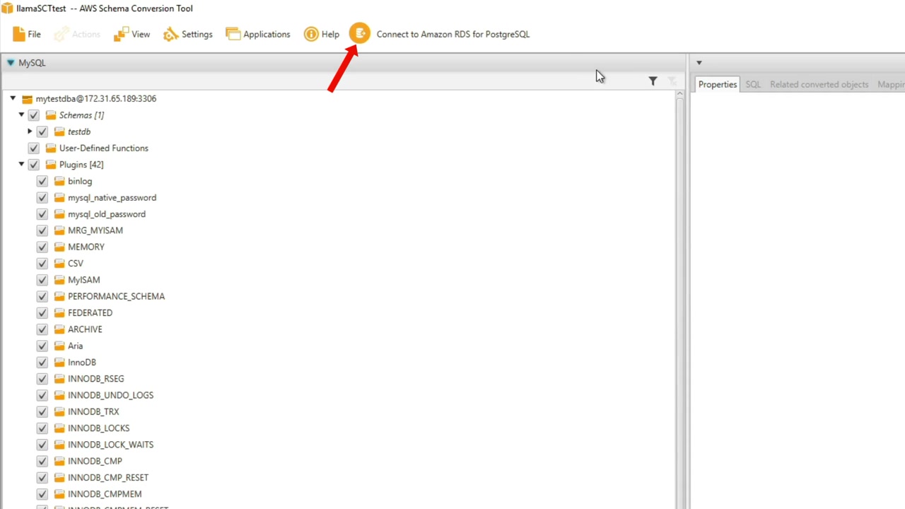Viewport: 905px width, 509px height.
Task: Collapse the MySQL source panel
Action: (10, 63)
